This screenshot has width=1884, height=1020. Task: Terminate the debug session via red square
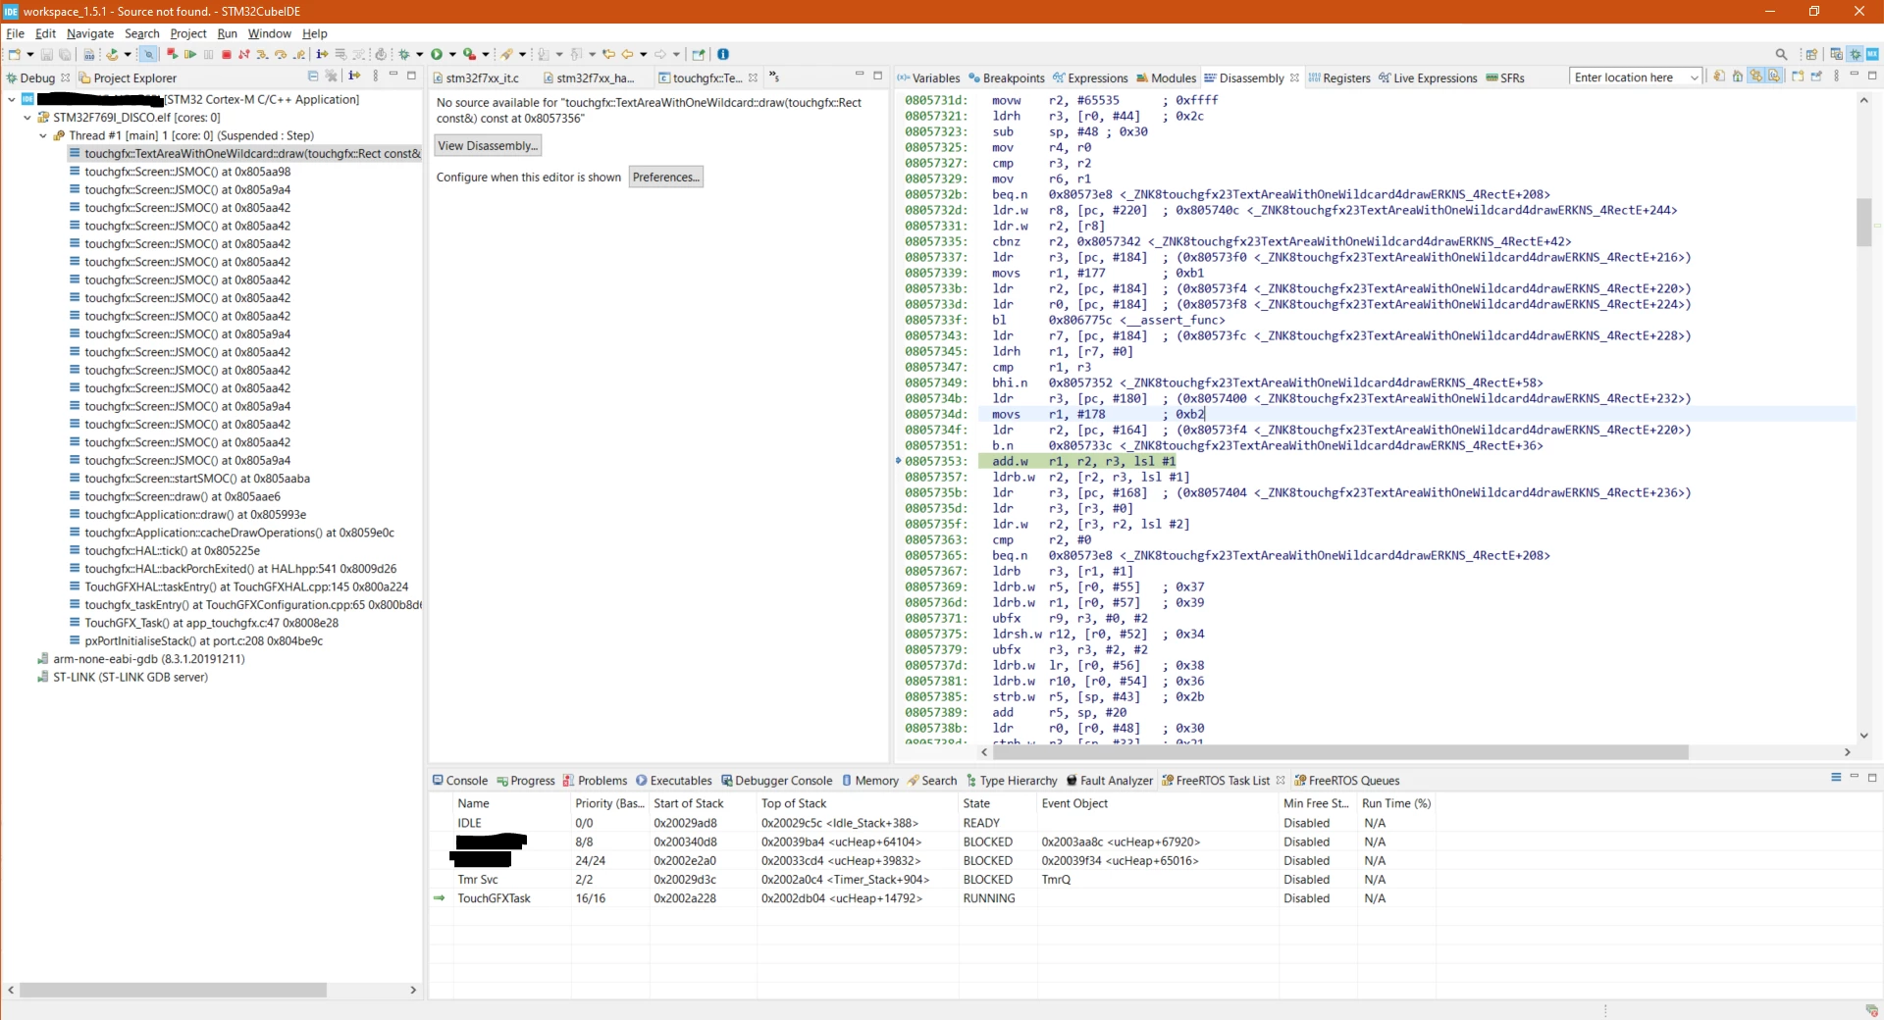point(227,54)
